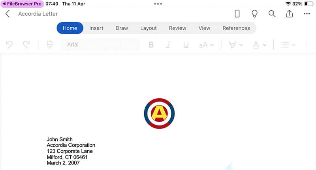The image size is (316, 170).
Task: Switch to the Draw tab
Action: coord(122,28)
